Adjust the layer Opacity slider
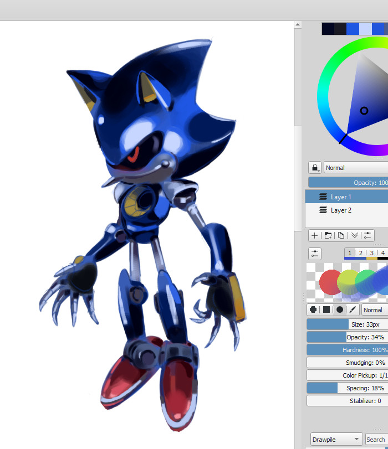The image size is (388, 449). pyautogui.click(x=348, y=182)
